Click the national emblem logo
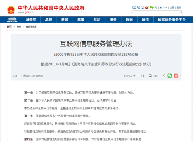The height and width of the screenshot is (142, 193). [x=11, y=10]
